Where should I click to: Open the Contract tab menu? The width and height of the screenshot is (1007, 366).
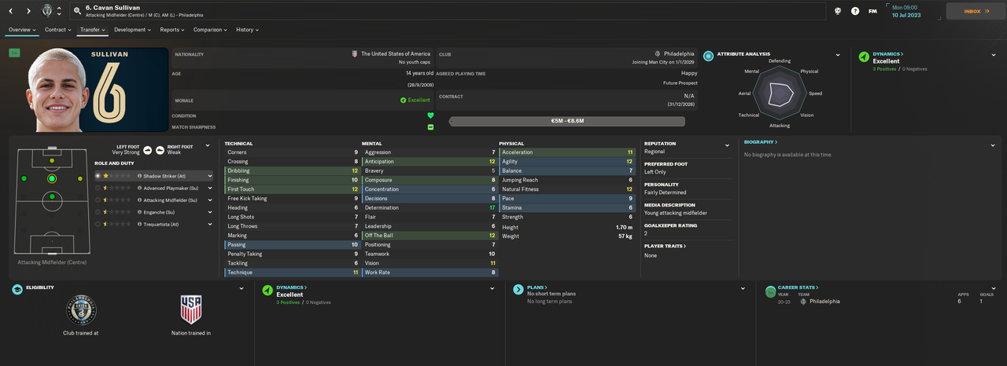tap(57, 30)
